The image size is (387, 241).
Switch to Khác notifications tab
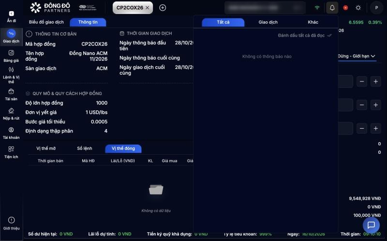313,22
